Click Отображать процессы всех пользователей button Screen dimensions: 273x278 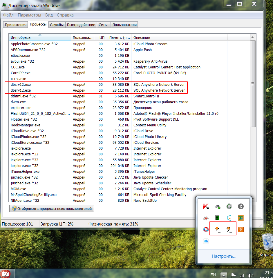pos(52,208)
